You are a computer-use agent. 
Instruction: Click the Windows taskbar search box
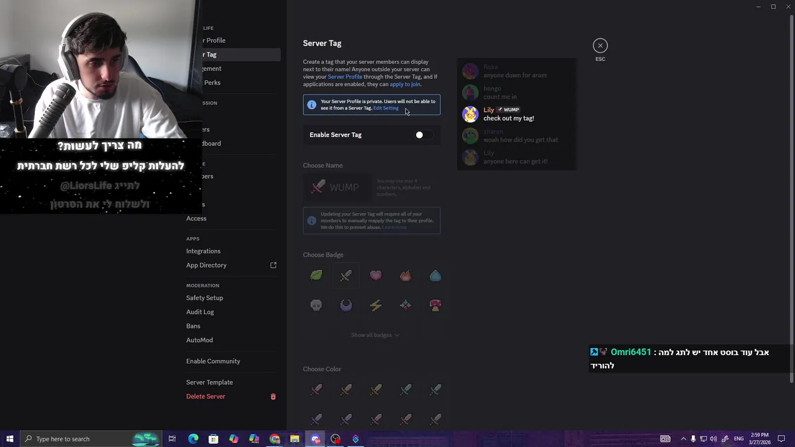91,439
